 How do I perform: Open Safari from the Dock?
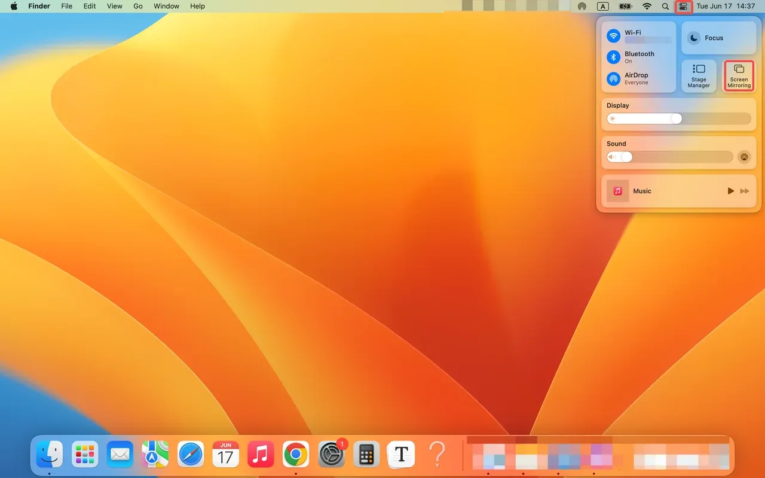point(191,455)
